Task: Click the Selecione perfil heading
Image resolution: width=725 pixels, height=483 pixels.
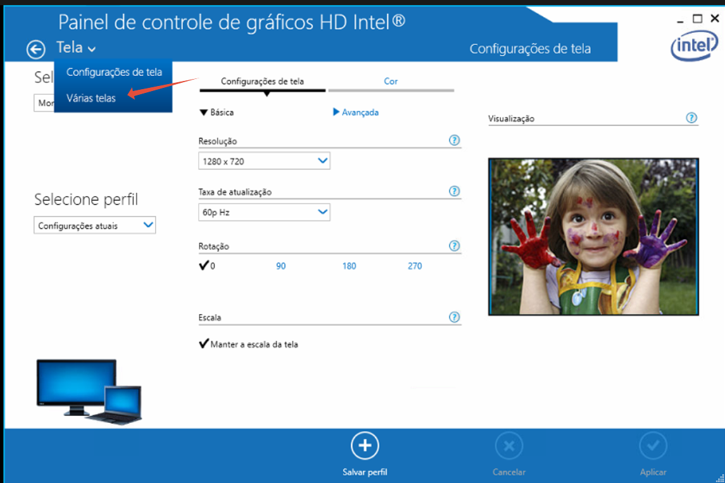Action: click(x=86, y=199)
